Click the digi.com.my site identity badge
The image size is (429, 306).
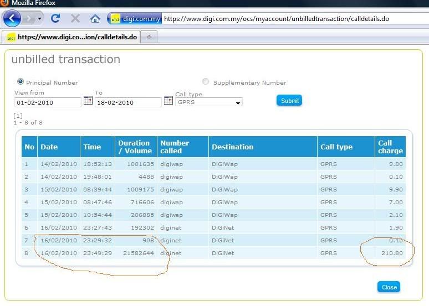(135, 19)
